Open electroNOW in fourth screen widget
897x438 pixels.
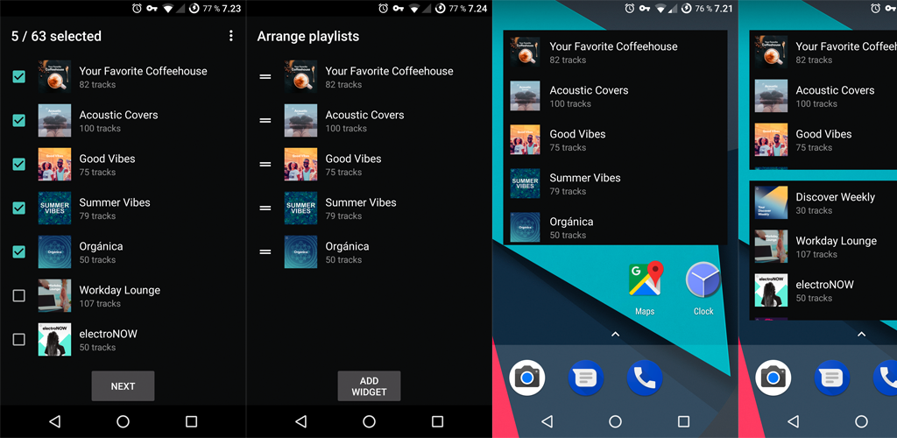[823, 290]
